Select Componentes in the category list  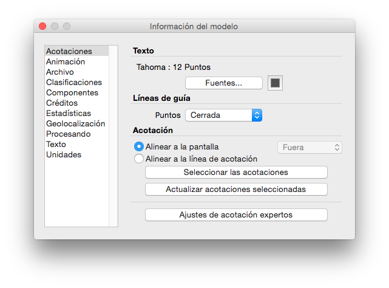pos(76,93)
